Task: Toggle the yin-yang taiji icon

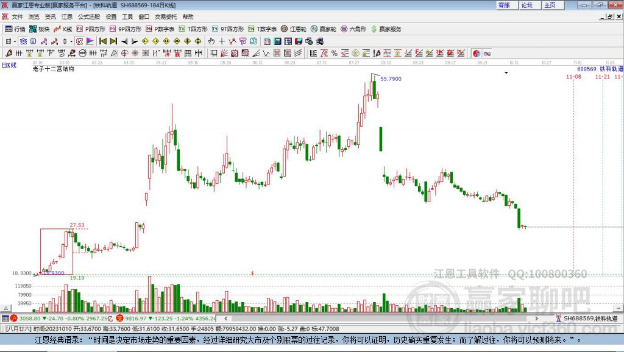Action: point(477,54)
